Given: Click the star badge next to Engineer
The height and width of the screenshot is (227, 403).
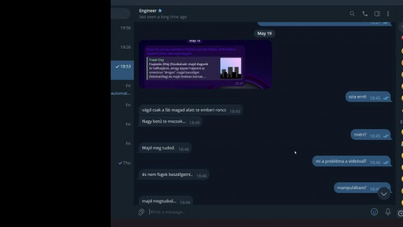Looking at the screenshot, I should point(160,11).
